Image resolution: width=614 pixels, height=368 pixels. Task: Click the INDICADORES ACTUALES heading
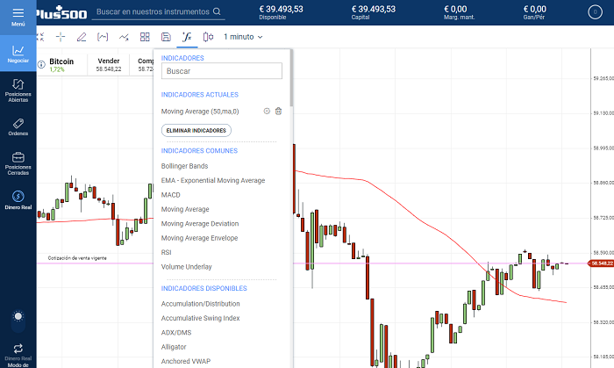click(x=200, y=95)
